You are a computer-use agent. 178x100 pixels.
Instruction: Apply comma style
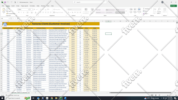[75, 12]
